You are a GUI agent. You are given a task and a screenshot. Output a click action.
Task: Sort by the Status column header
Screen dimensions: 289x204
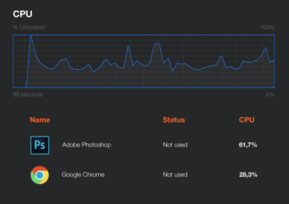pos(174,120)
